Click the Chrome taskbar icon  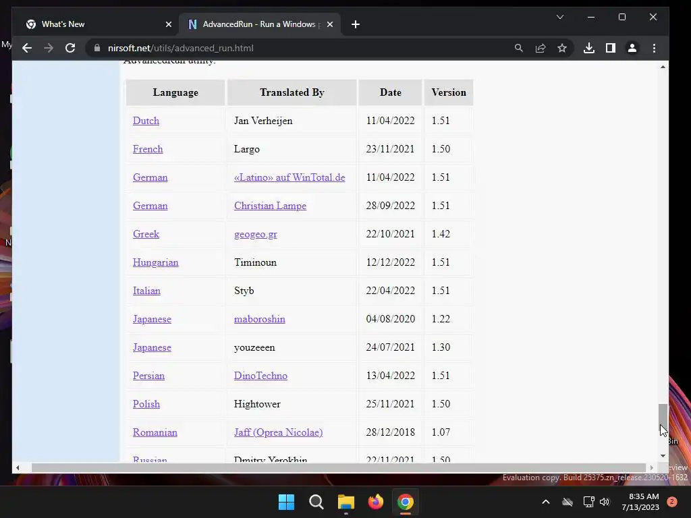coord(406,502)
